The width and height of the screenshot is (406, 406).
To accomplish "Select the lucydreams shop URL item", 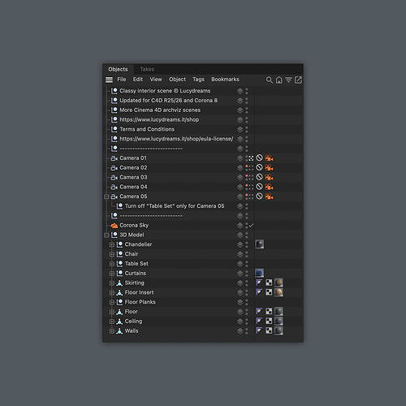I will 159,119.
